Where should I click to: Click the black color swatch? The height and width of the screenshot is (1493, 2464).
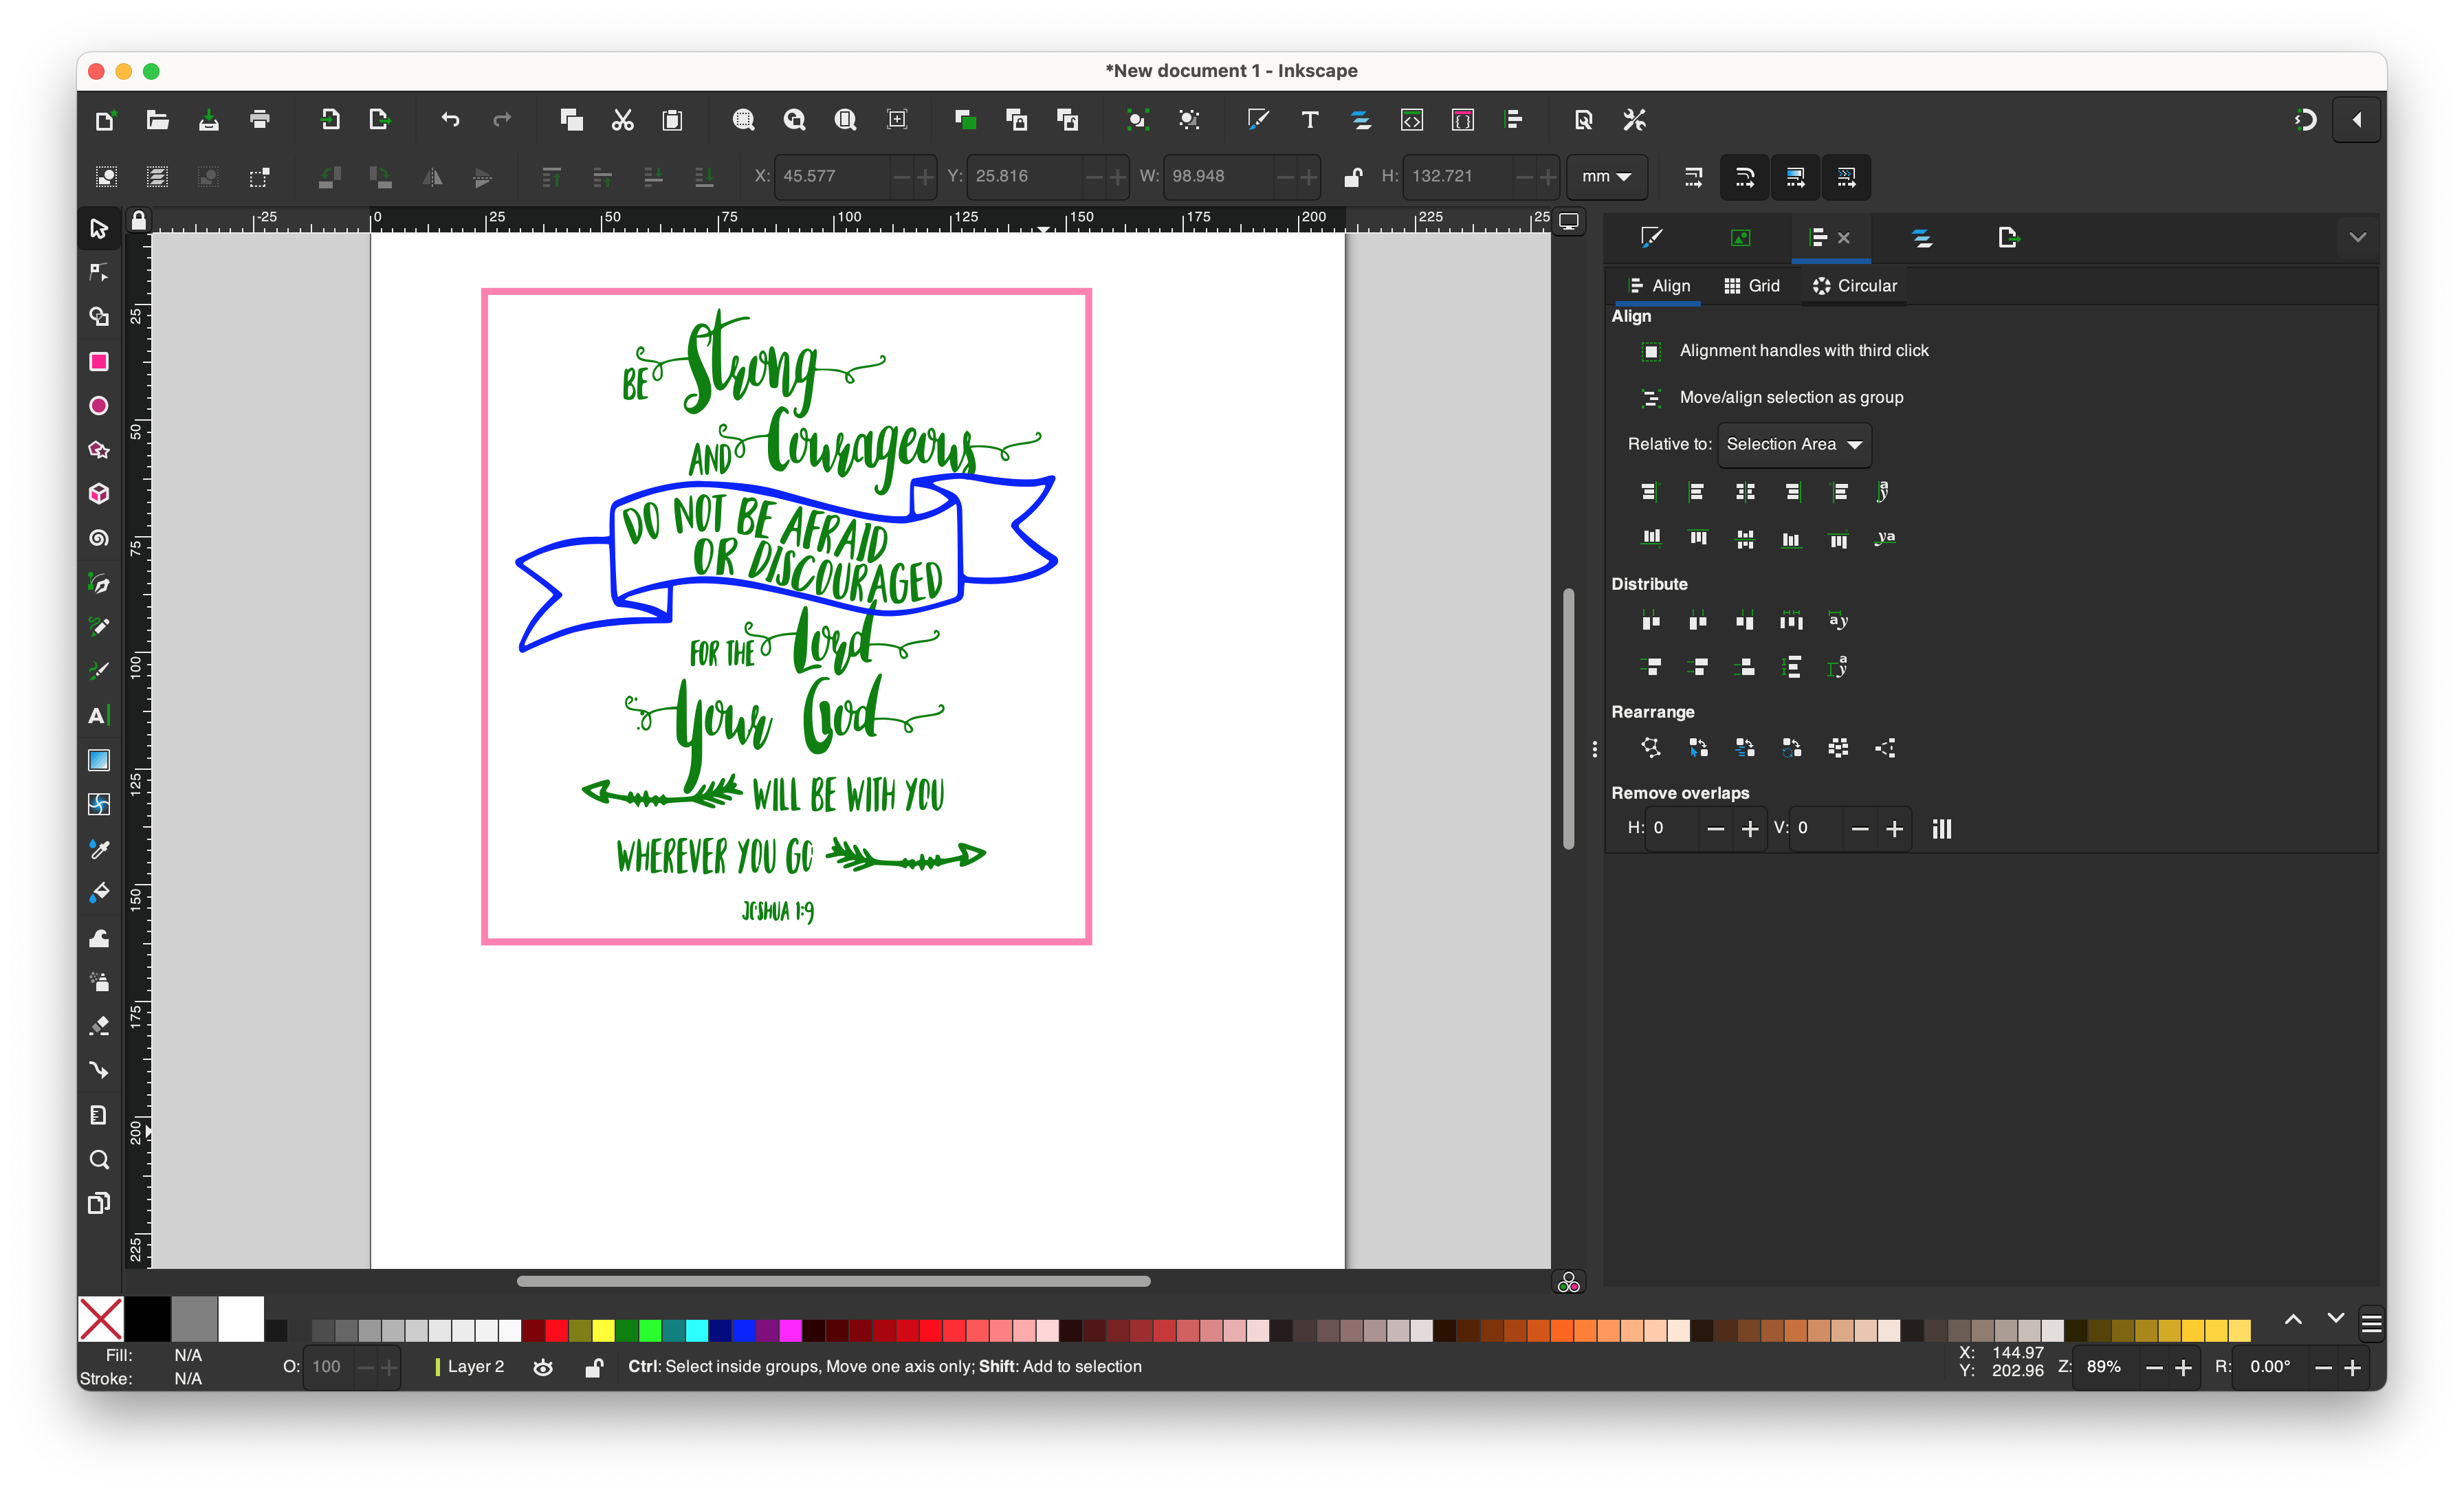[147, 1319]
